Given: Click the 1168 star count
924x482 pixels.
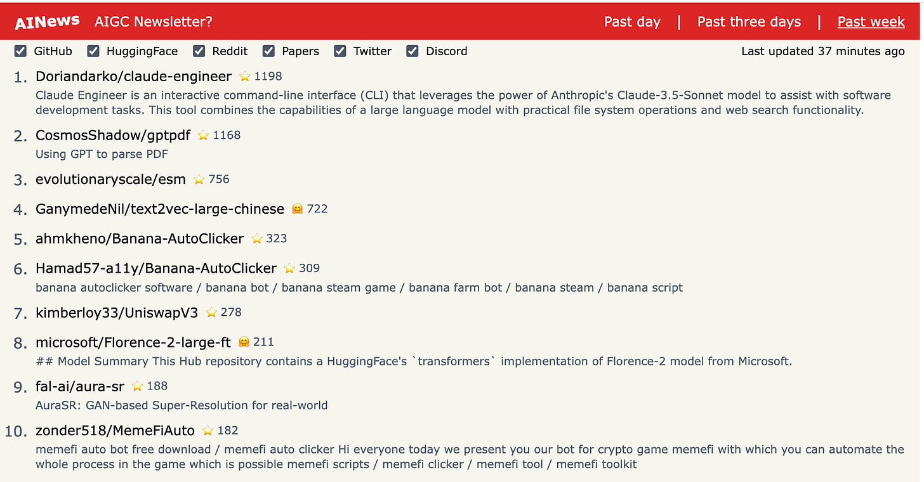Looking at the screenshot, I should click(227, 135).
